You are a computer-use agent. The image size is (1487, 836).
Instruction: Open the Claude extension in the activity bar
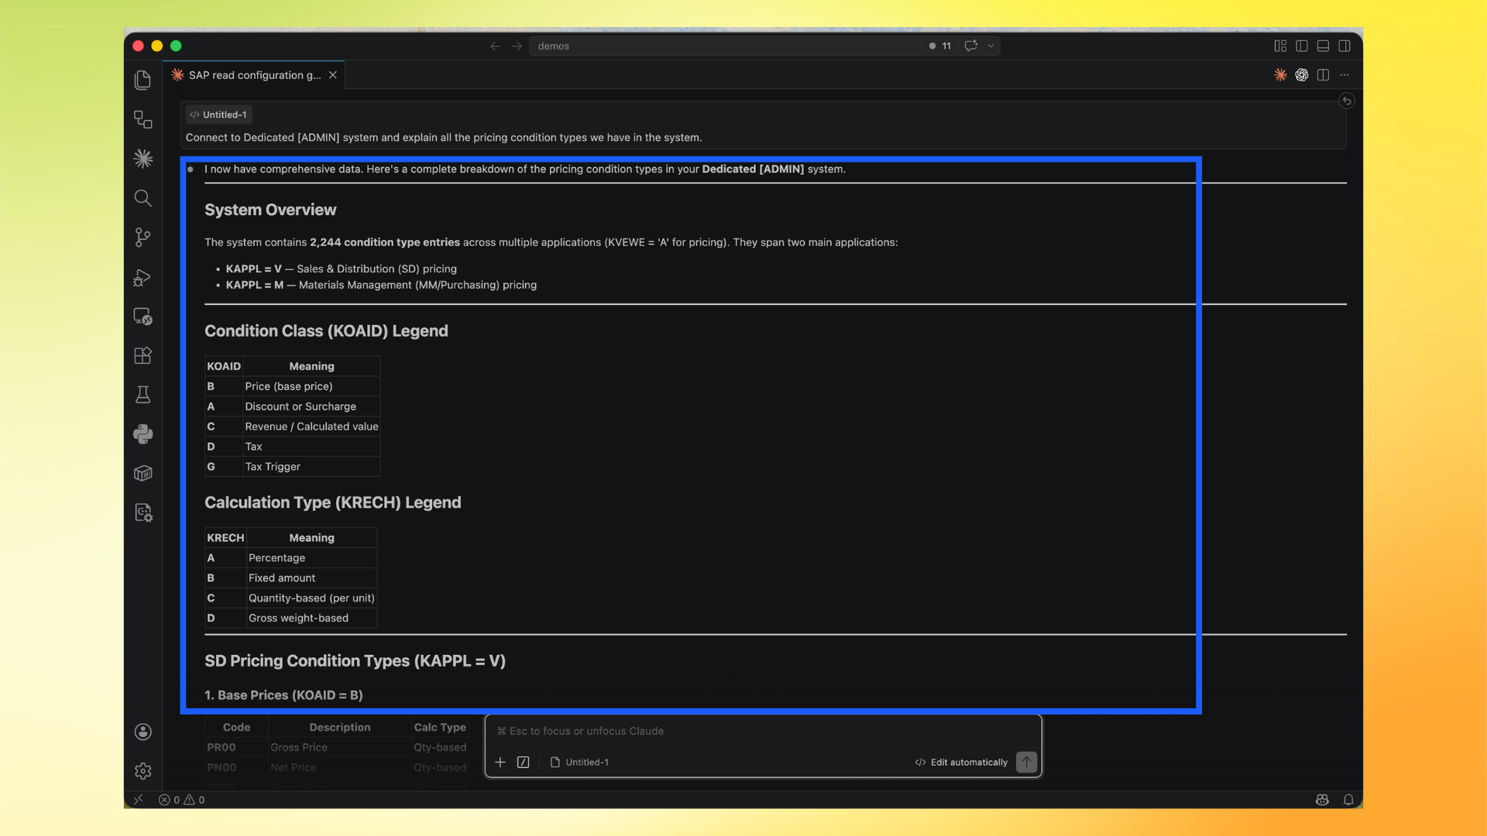pos(143,159)
